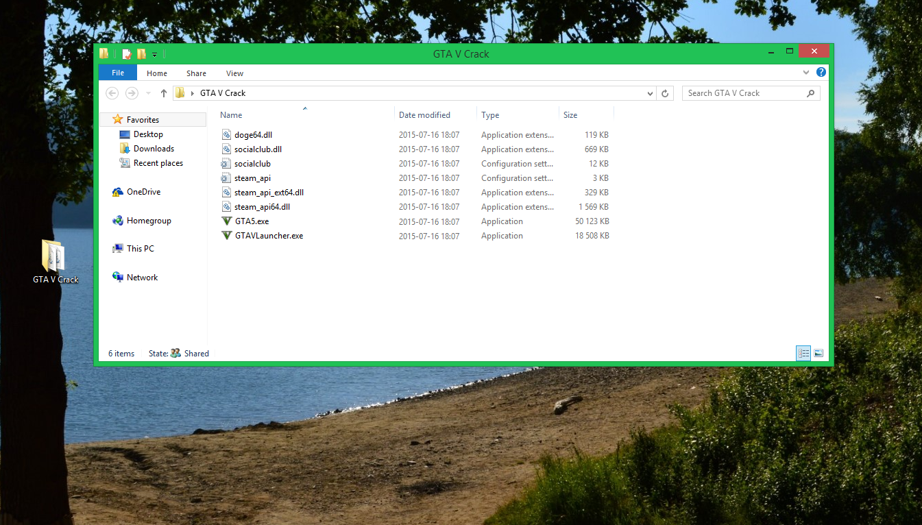This screenshot has width=922, height=525.
Task: Switch to the Share ribbon tab
Action: point(196,73)
